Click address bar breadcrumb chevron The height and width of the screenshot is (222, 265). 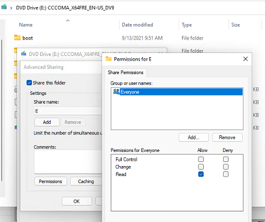[x=11, y=8]
